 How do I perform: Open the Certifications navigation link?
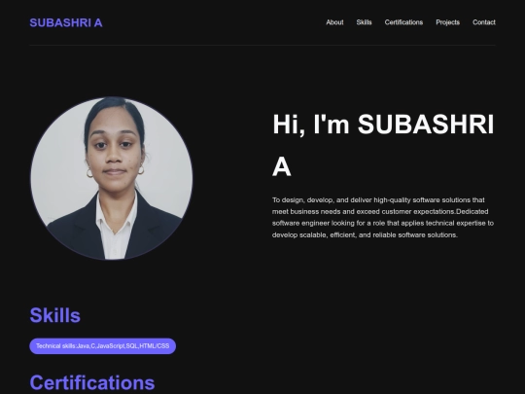click(x=403, y=22)
